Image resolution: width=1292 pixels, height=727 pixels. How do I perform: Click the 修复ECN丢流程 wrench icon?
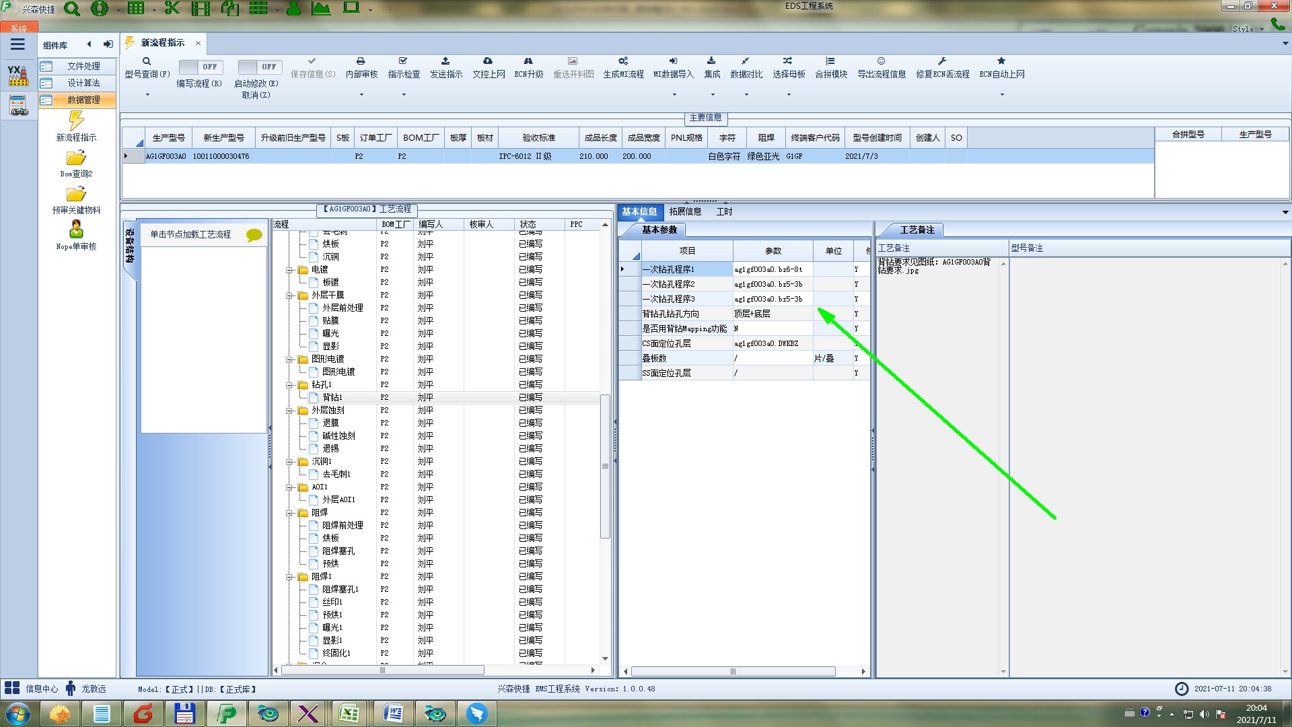tap(942, 61)
